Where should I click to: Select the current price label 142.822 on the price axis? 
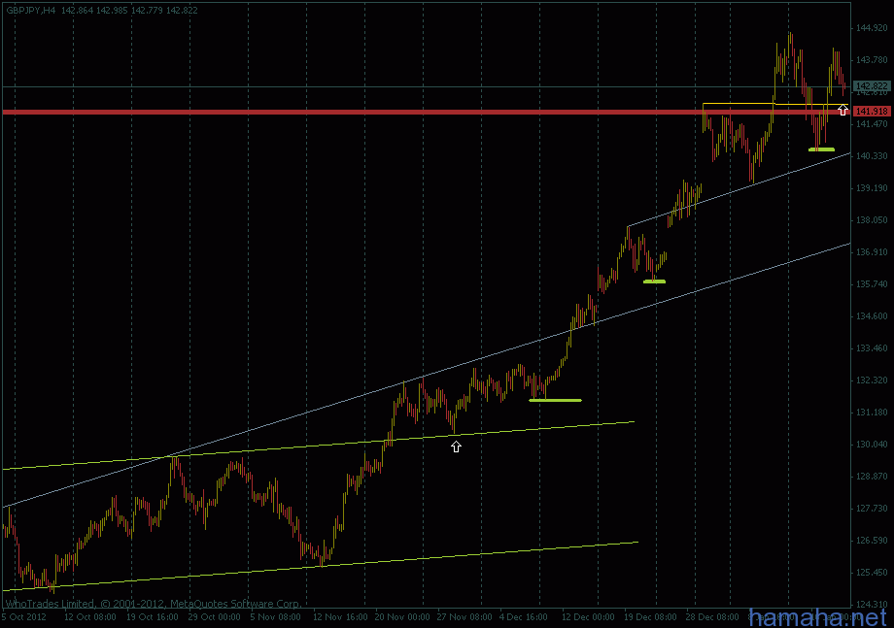pyautogui.click(x=872, y=86)
